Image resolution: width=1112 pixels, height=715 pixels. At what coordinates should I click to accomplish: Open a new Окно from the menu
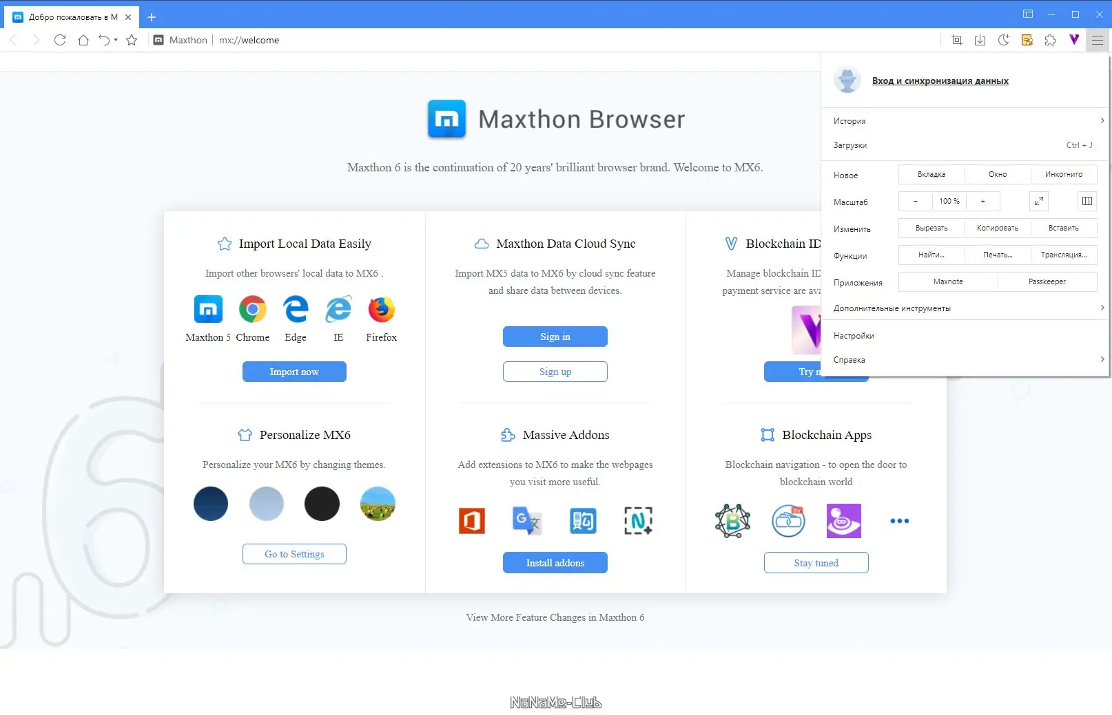point(998,174)
